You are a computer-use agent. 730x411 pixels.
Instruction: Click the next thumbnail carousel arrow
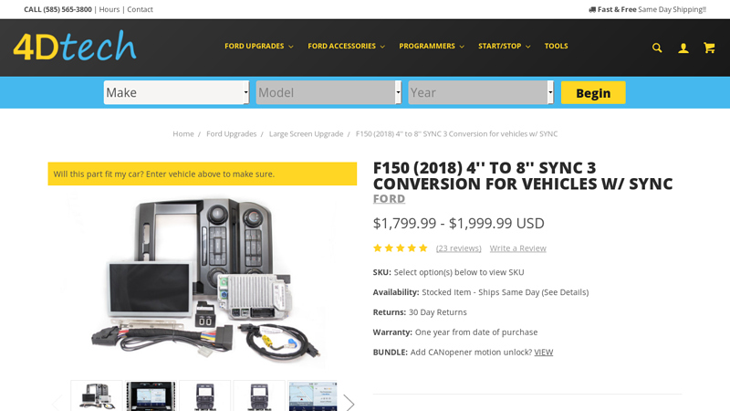[x=349, y=403]
